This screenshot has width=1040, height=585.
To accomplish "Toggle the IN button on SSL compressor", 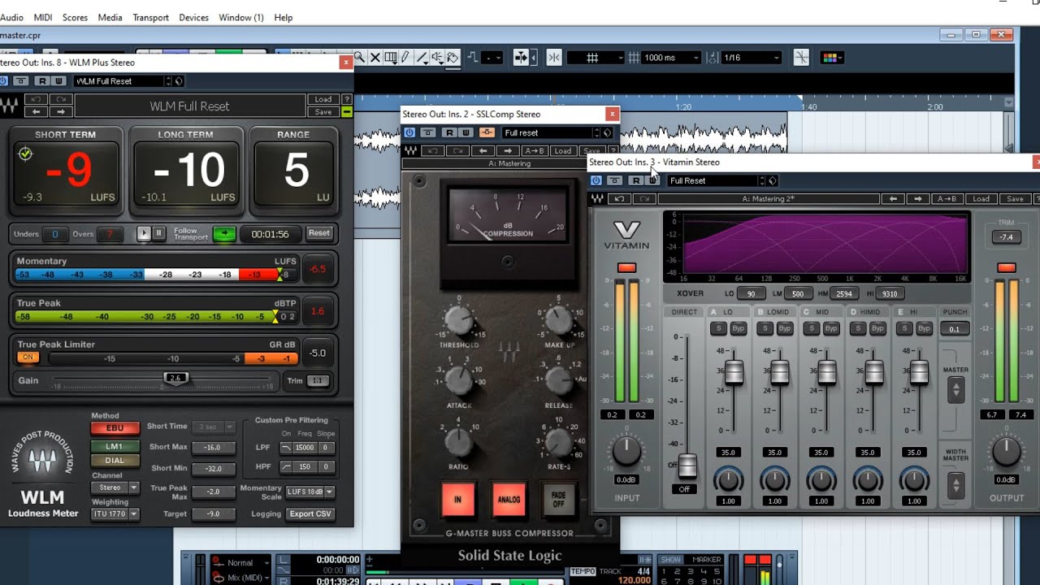I will pos(457,499).
